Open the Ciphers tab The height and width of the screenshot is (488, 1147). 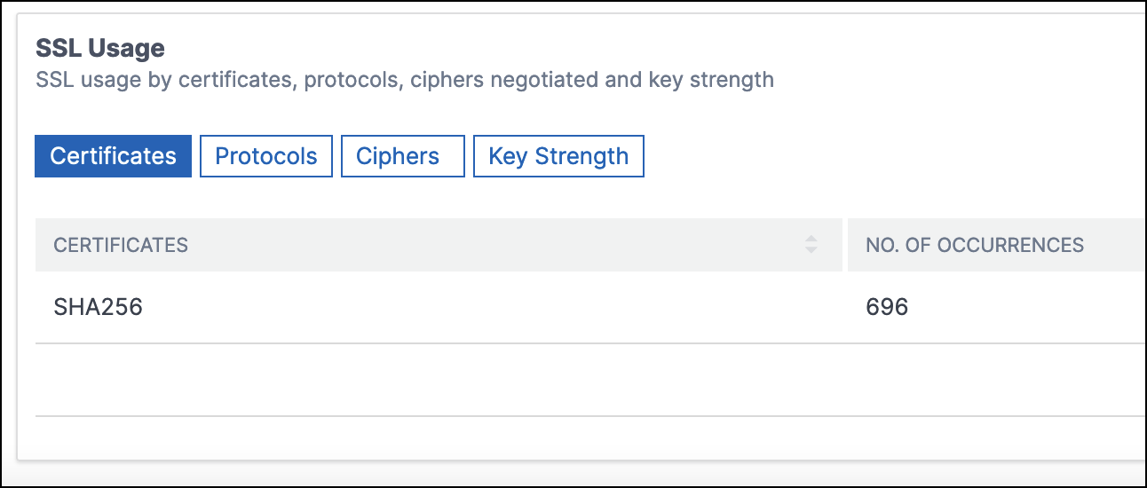point(402,156)
